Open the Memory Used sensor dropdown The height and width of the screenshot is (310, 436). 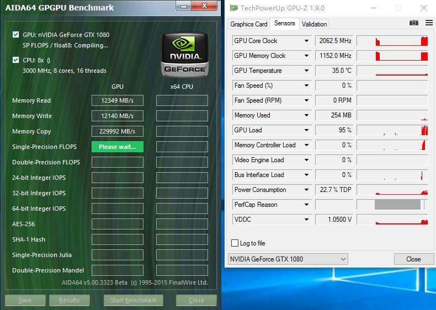(x=306, y=115)
